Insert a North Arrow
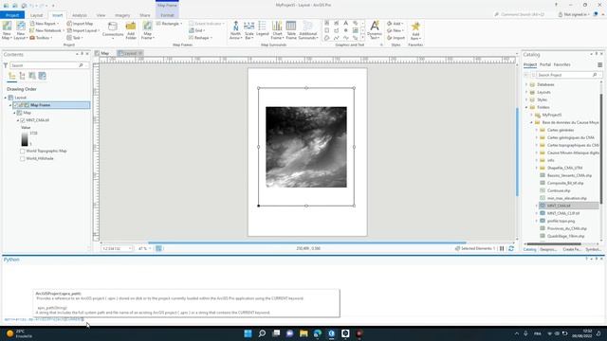The image size is (607, 341). [x=235, y=30]
